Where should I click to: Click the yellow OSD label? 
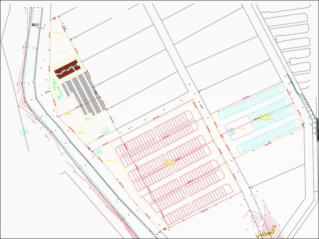(x=68, y=114)
